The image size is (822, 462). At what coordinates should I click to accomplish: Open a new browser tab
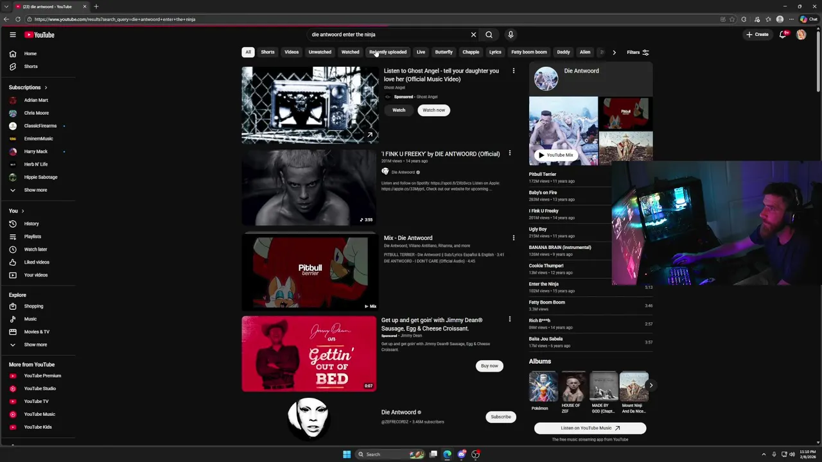click(96, 6)
